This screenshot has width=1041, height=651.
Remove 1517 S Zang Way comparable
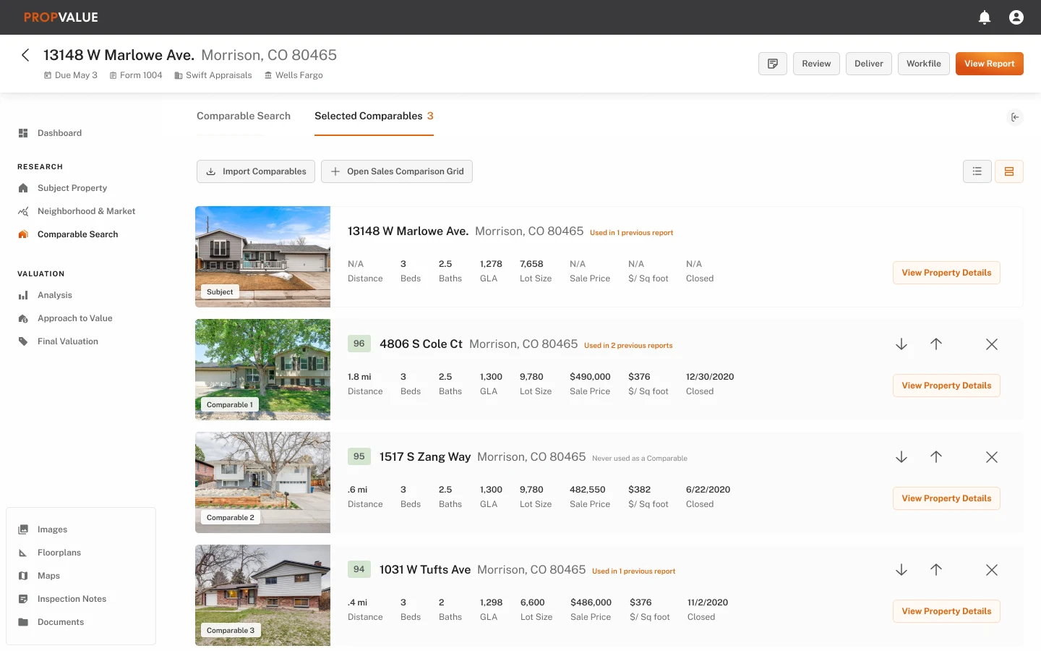(x=992, y=457)
